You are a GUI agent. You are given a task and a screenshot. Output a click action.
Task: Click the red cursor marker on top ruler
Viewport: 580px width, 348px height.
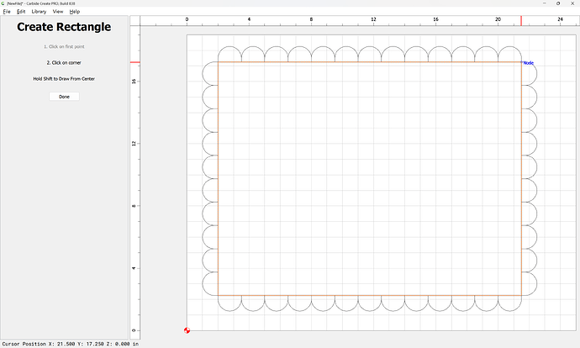pos(521,19)
